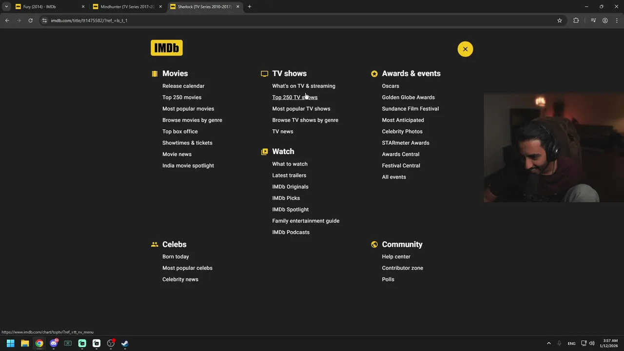Viewport: 624px width, 351px height.
Task: View site information icon in address bar
Action: (44, 20)
